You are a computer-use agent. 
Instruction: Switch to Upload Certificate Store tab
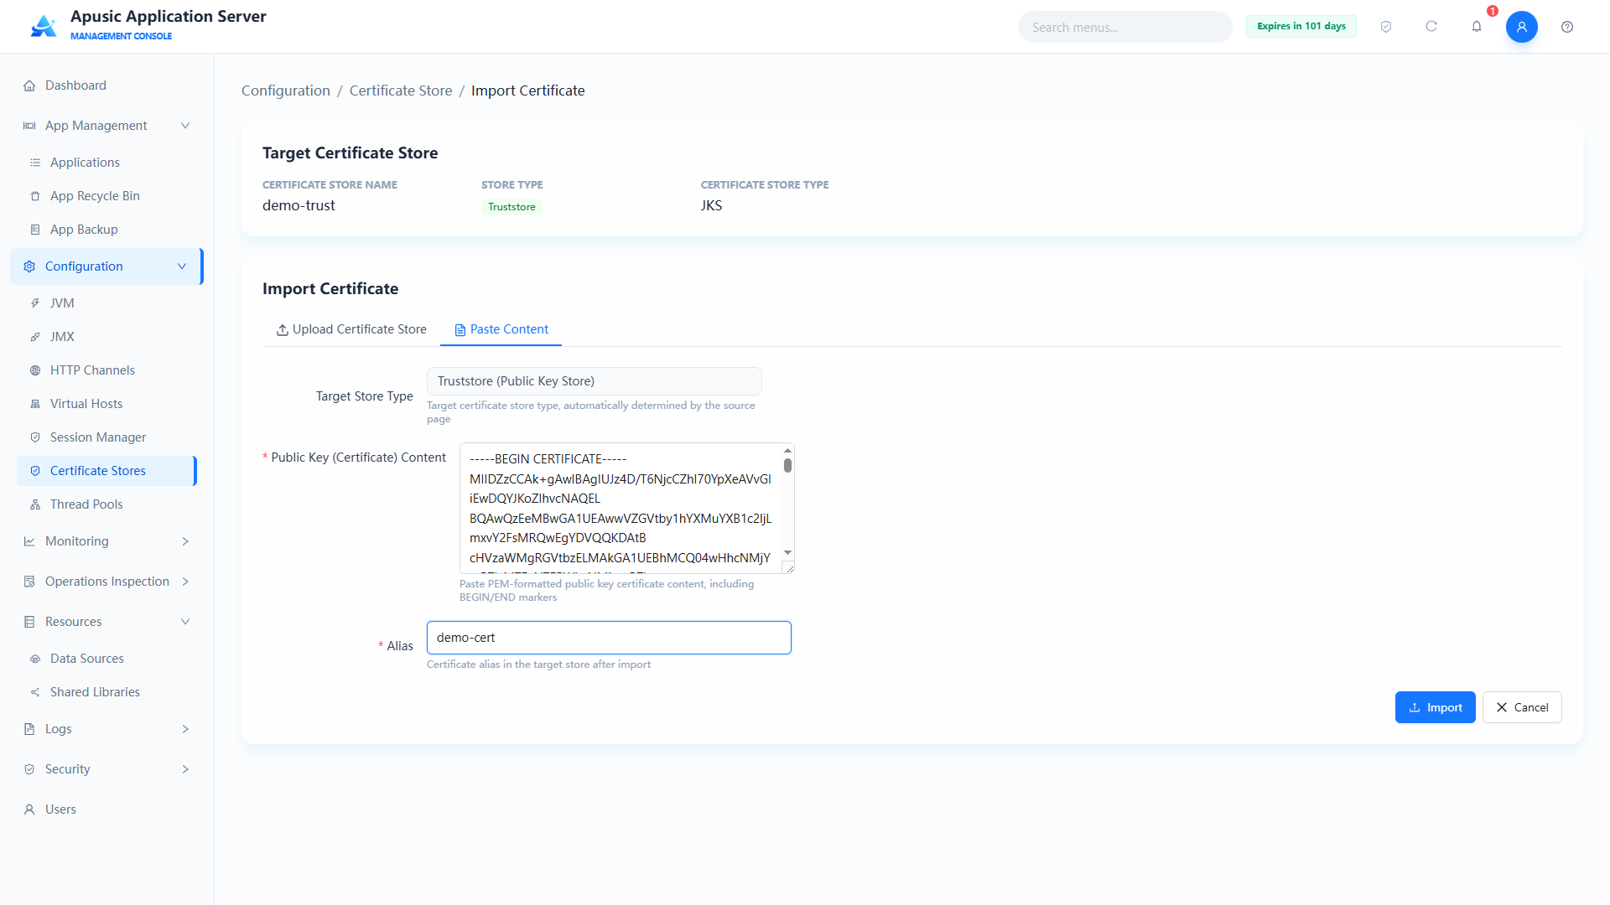(x=351, y=329)
